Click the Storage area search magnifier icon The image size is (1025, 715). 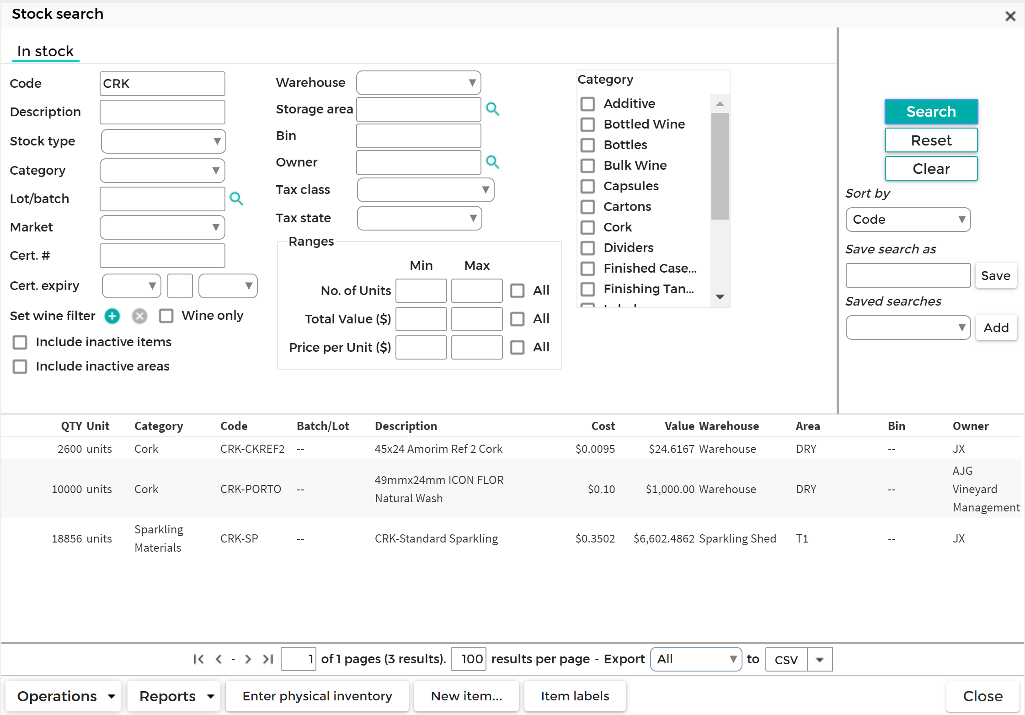(492, 109)
